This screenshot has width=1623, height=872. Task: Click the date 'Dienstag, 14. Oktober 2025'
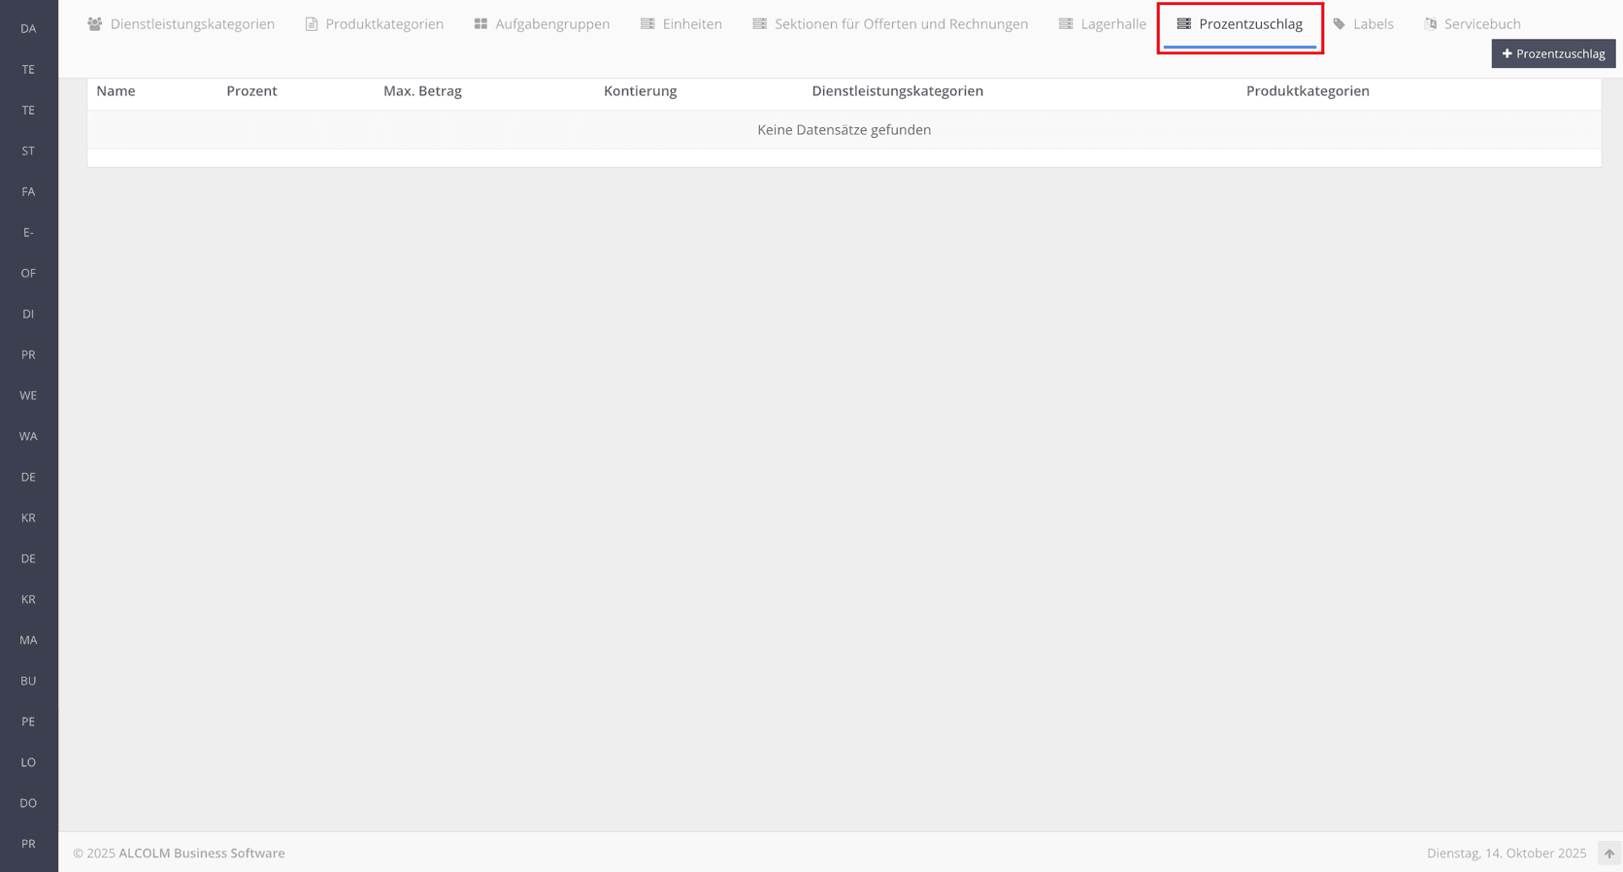coord(1507,854)
